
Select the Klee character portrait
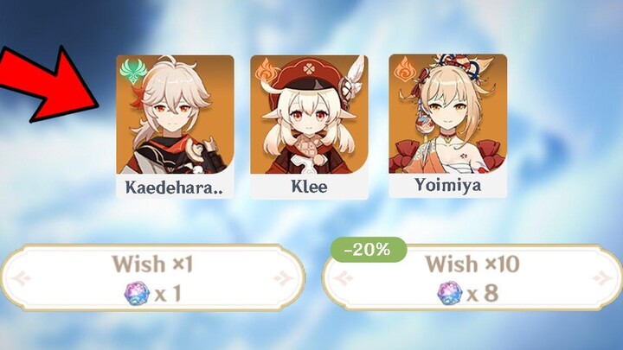point(309,115)
